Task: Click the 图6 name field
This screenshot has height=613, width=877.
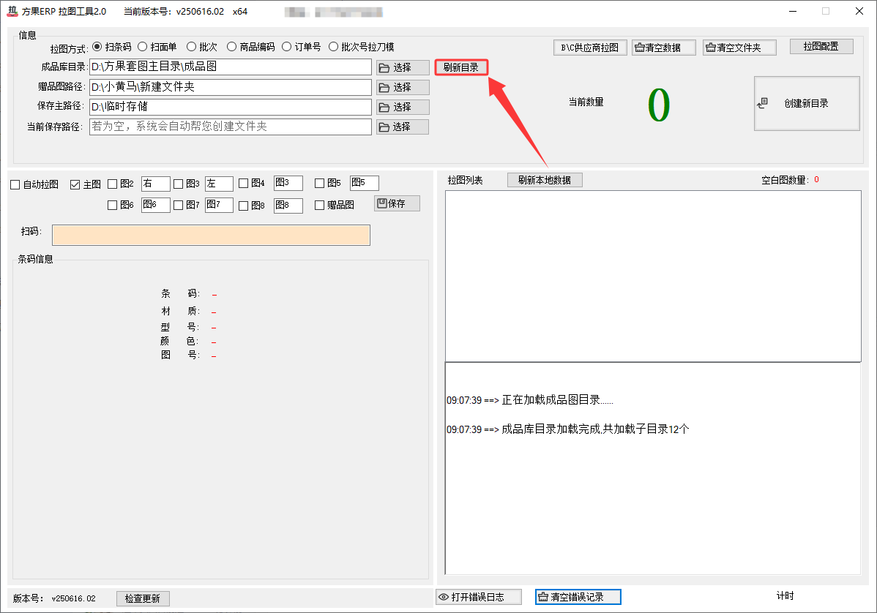Action: tap(155, 205)
